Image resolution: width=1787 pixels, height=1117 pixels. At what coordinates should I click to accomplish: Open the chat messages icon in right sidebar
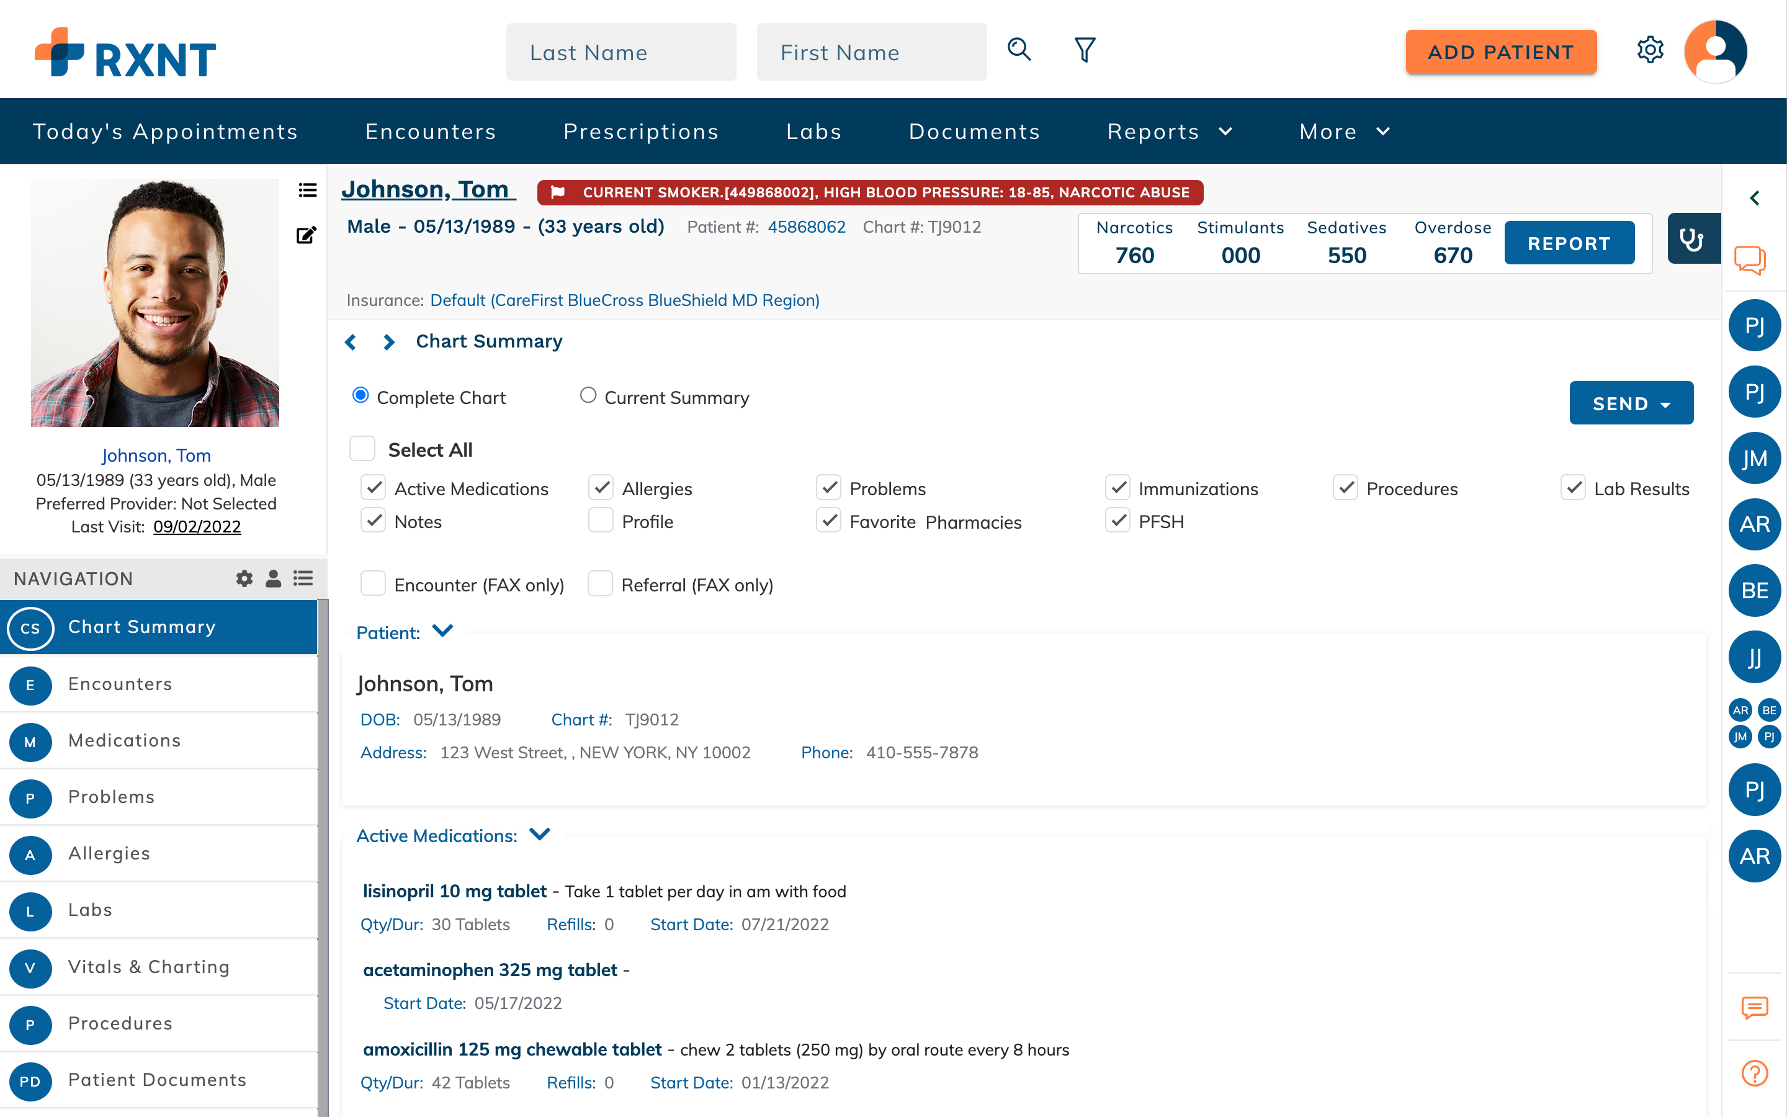pyautogui.click(x=1752, y=260)
